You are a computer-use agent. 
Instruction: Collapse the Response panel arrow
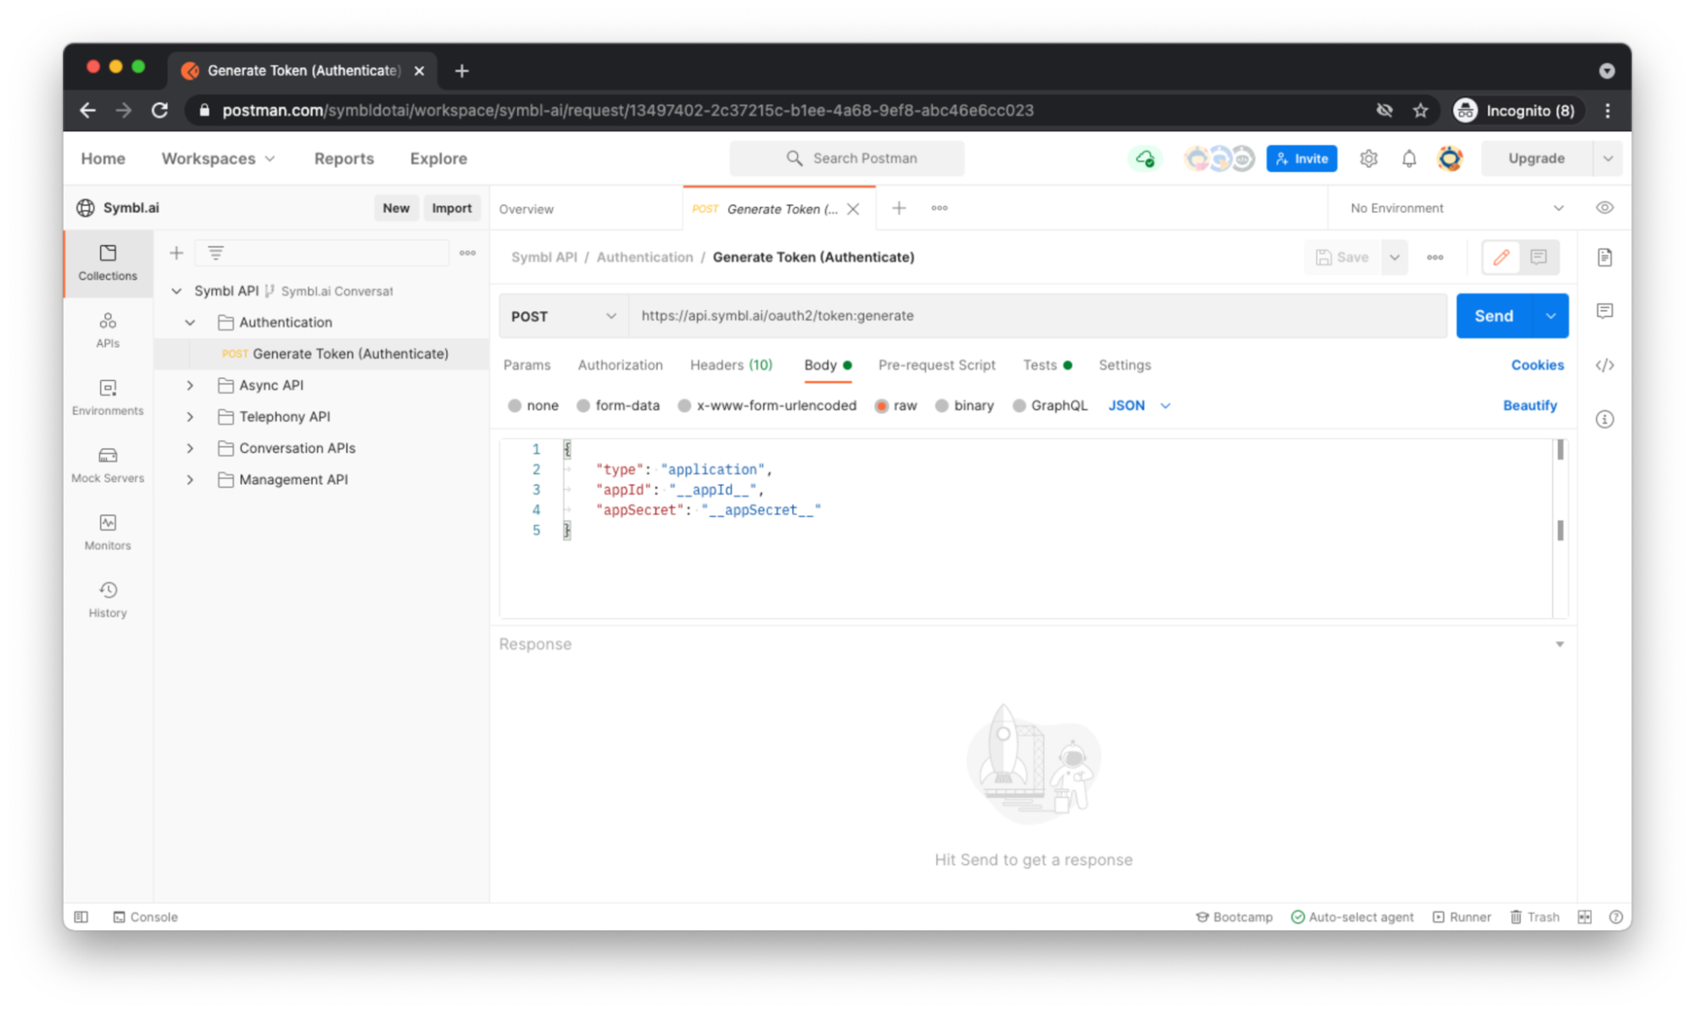click(x=1559, y=644)
